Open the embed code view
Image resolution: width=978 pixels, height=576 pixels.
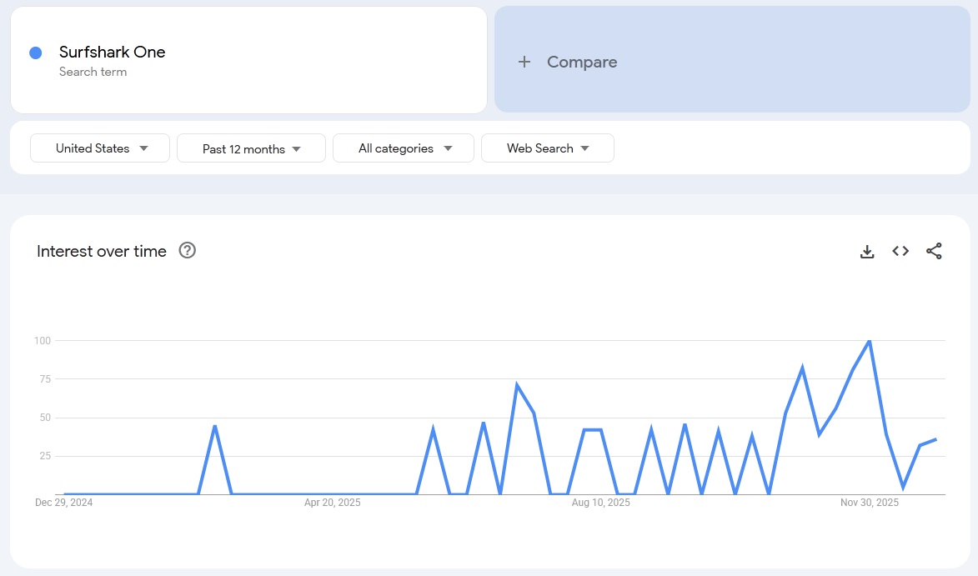(900, 251)
